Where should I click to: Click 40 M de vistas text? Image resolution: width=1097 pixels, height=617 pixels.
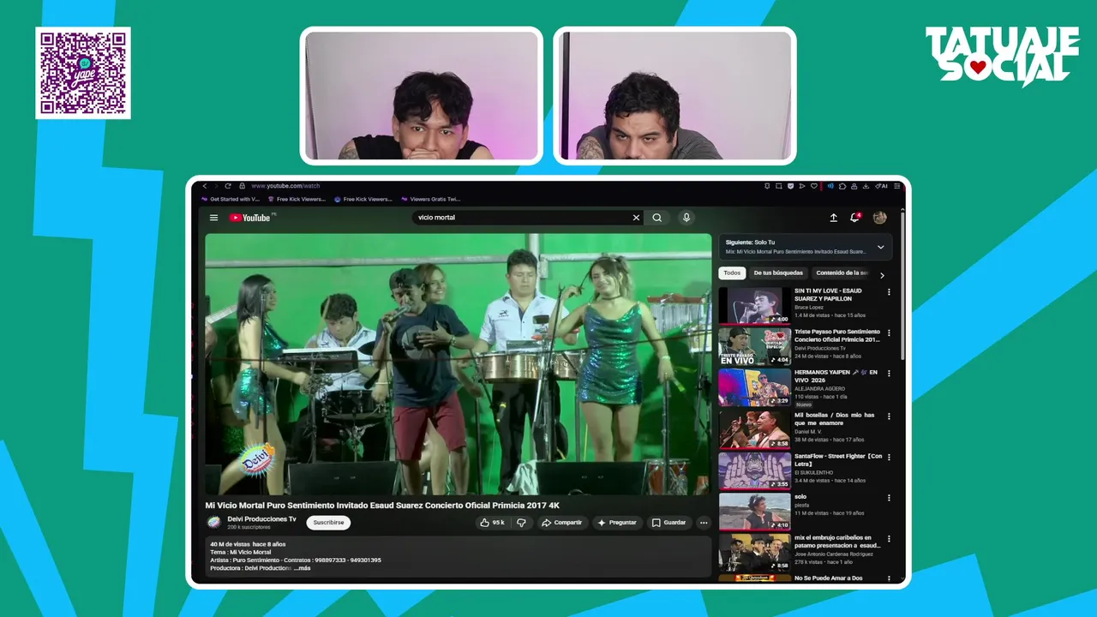pos(230,544)
